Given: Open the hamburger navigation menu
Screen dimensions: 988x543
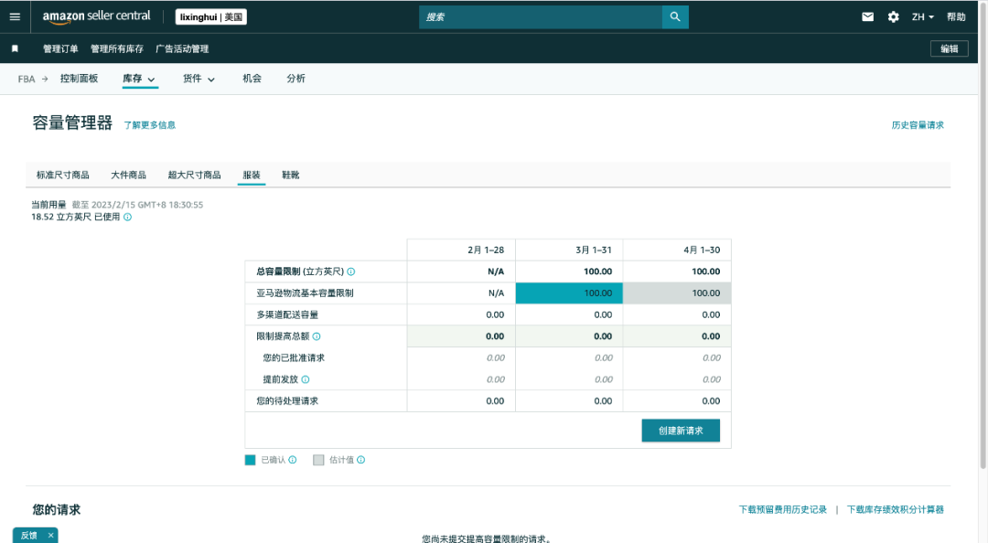Looking at the screenshot, I should click(15, 17).
